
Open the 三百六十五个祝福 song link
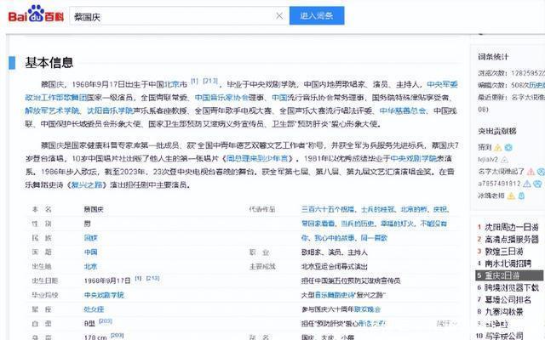pyautogui.click(x=328, y=210)
